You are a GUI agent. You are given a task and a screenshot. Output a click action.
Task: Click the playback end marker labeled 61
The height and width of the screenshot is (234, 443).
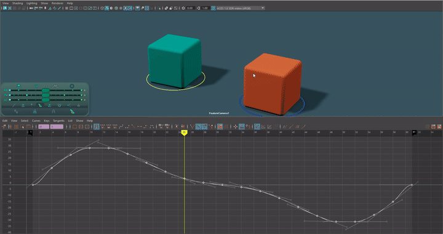pyautogui.click(x=414, y=132)
